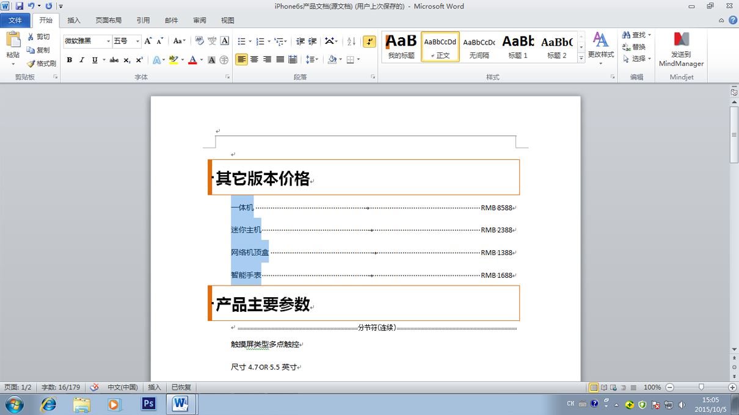Image resolution: width=739 pixels, height=415 pixels.
Task: Open font size dropdown 五号
Action: point(137,41)
